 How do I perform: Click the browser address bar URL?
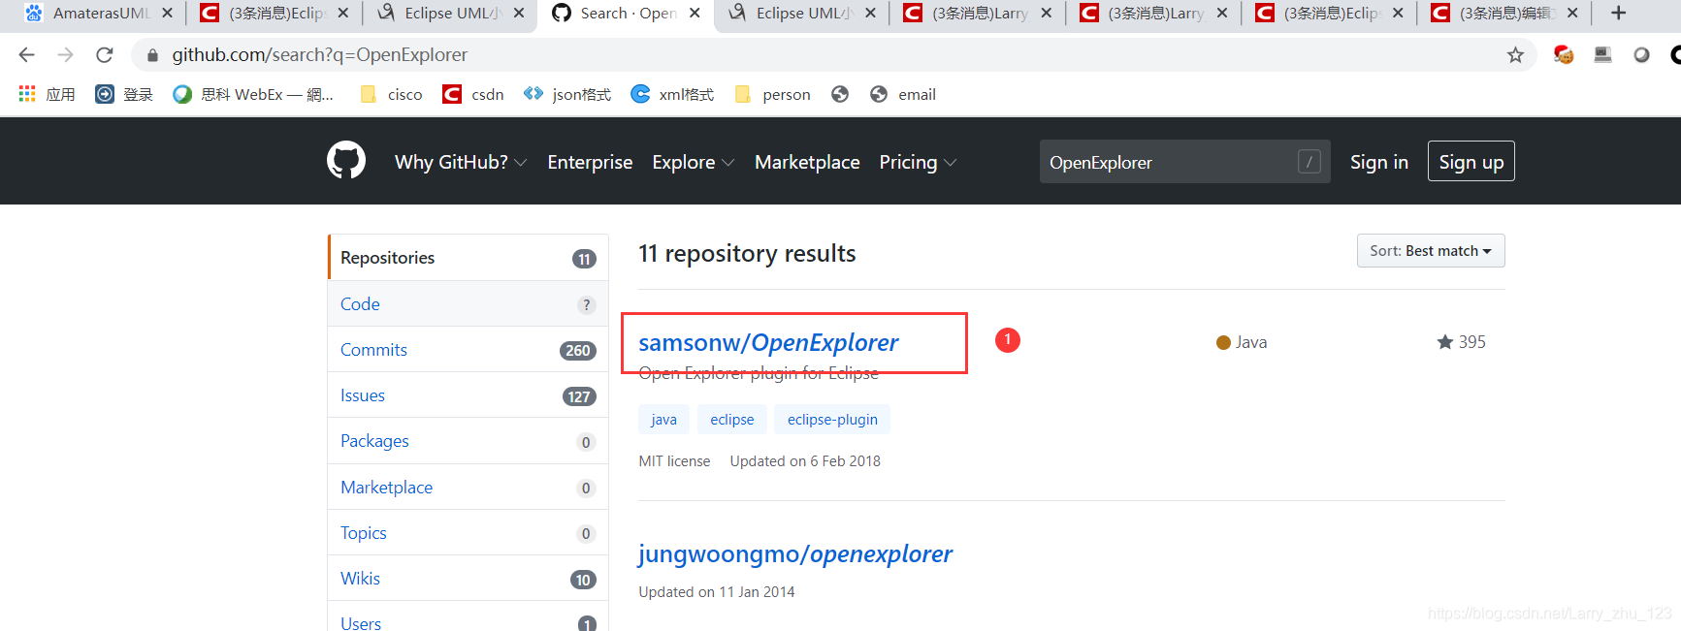[x=320, y=55]
